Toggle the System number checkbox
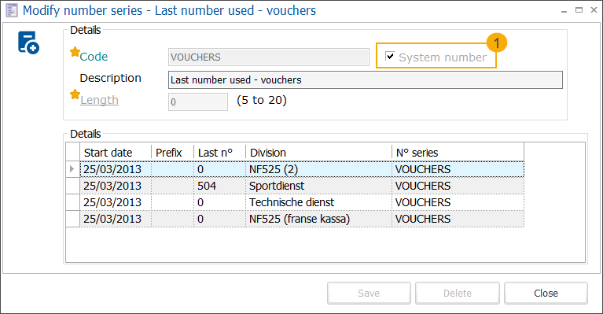The height and width of the screenshot is (314, 603). (x=390, y=56)
